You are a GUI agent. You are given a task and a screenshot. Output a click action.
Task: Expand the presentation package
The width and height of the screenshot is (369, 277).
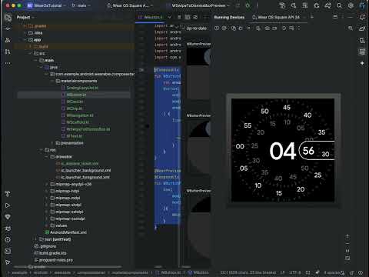pos(52,143)
